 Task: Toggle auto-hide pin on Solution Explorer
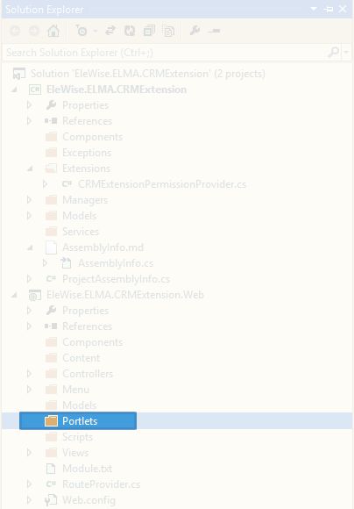tap(329, 10)
